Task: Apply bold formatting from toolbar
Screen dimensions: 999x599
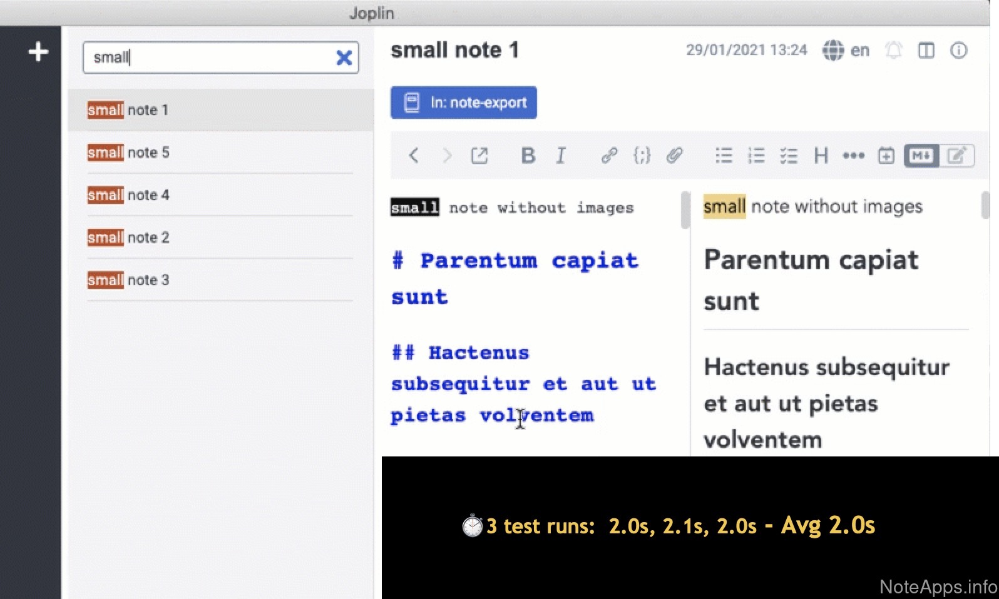Action: (528, 156)
